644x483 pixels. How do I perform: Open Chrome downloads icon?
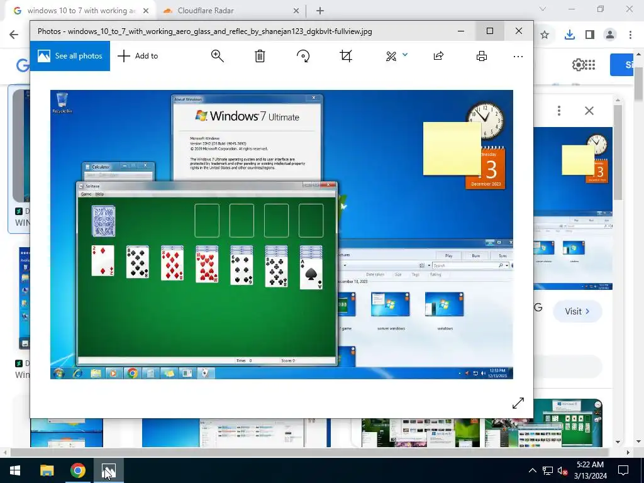click(569, 35)
